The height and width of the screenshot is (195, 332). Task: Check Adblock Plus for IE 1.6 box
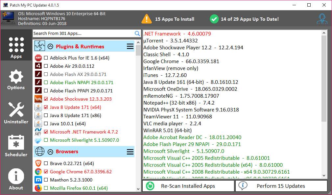[x=46, y=58]
